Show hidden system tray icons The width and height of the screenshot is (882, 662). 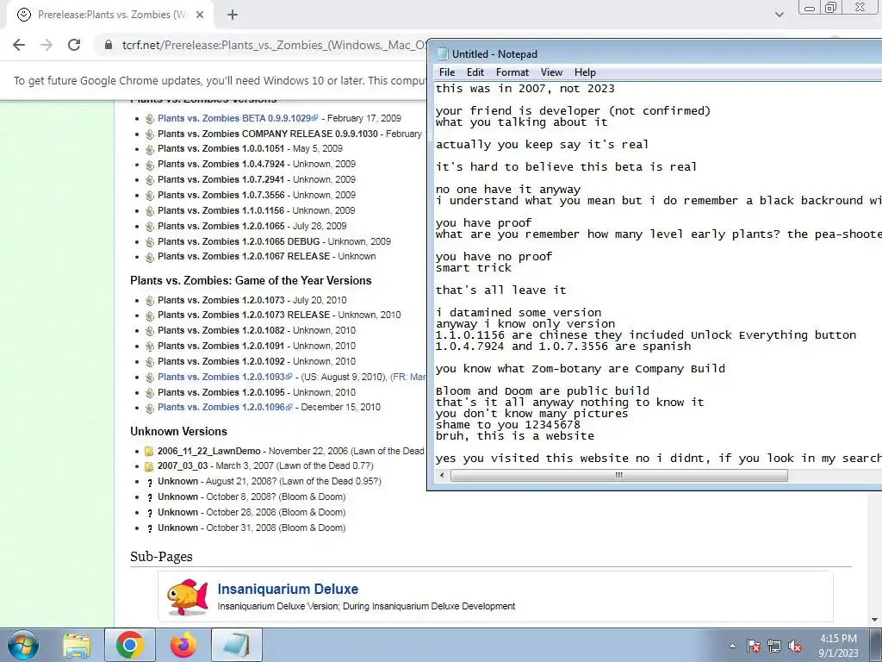point(732,646)
